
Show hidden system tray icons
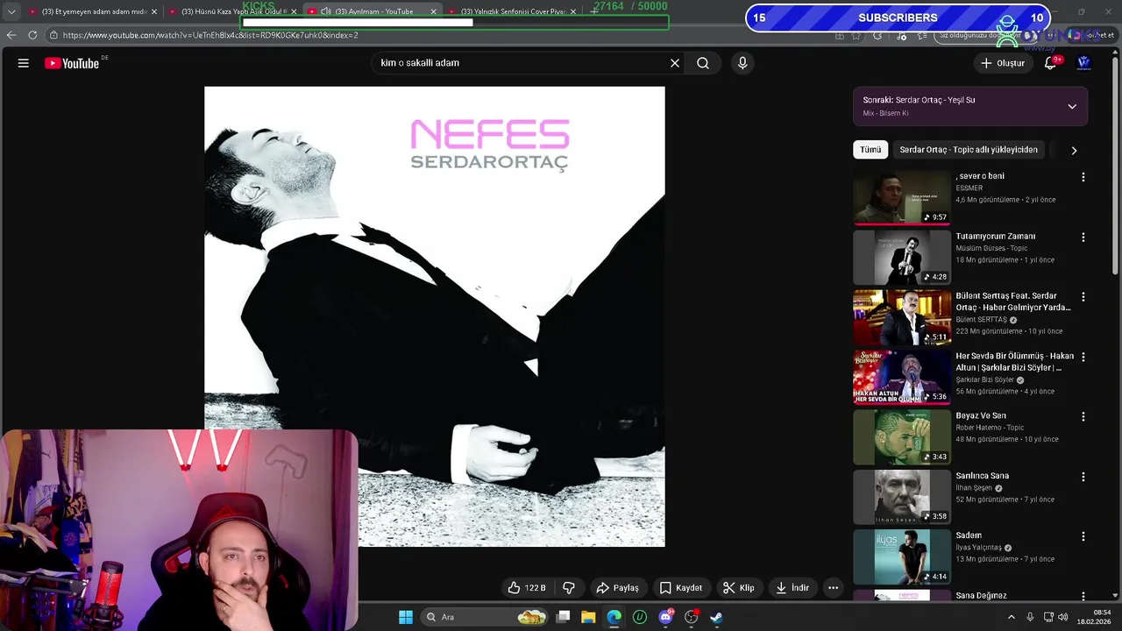pos(1011,617)
